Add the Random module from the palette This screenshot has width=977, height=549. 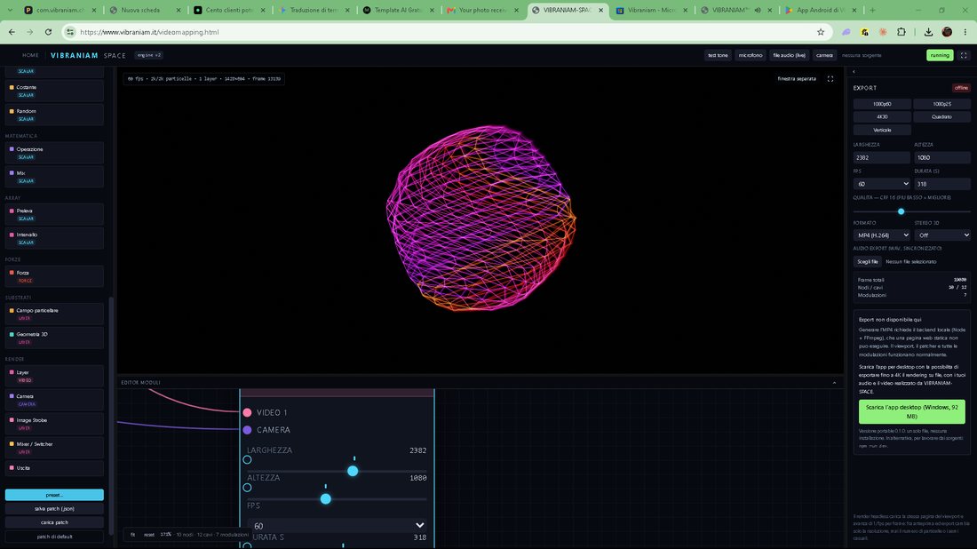click(x=54, y=115)
